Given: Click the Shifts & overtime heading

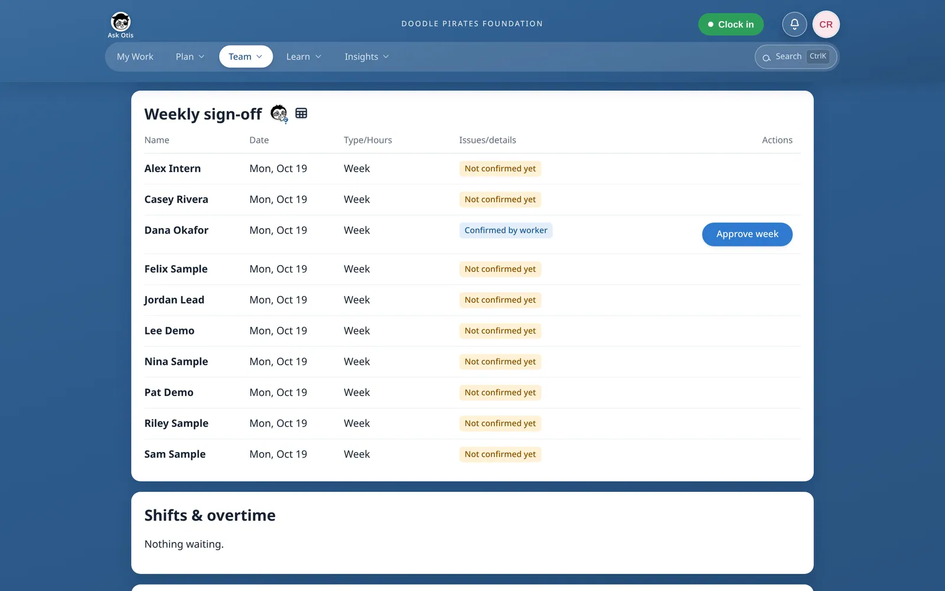Looking at the screenshot, I should click(x=210, y=515).
